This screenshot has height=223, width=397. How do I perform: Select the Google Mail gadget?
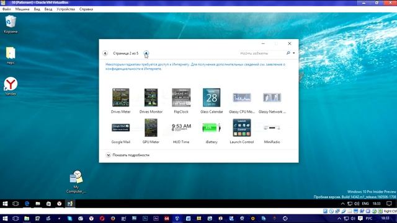click(121, 131)
